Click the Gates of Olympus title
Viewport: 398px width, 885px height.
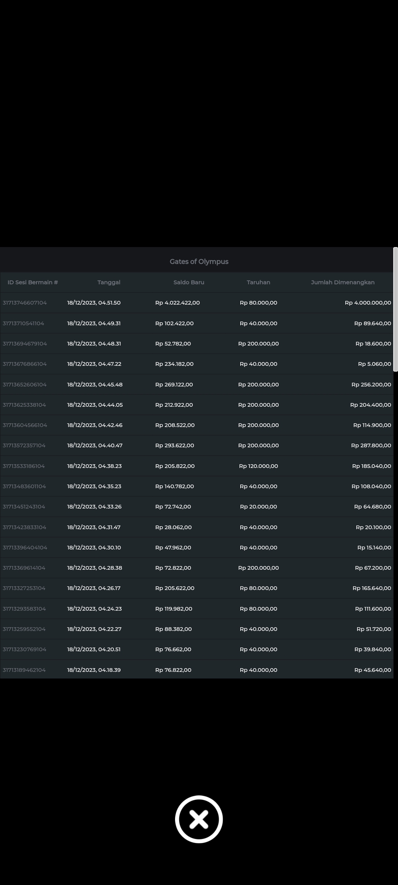point(199,261)
